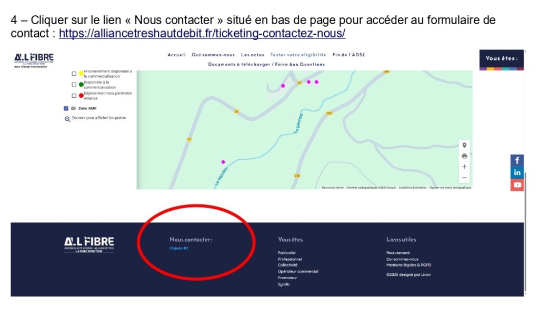Uncheck the Zone AMII checkbox
The width and height of the screenshot is (539, 317).
coord(66,108)
